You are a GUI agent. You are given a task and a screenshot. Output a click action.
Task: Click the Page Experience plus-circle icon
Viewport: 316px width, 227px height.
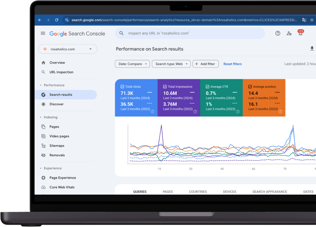pyautogui.click(x=43, y=178)
